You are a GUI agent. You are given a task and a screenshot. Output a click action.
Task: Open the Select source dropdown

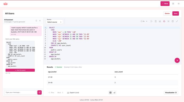pos(54,22)
